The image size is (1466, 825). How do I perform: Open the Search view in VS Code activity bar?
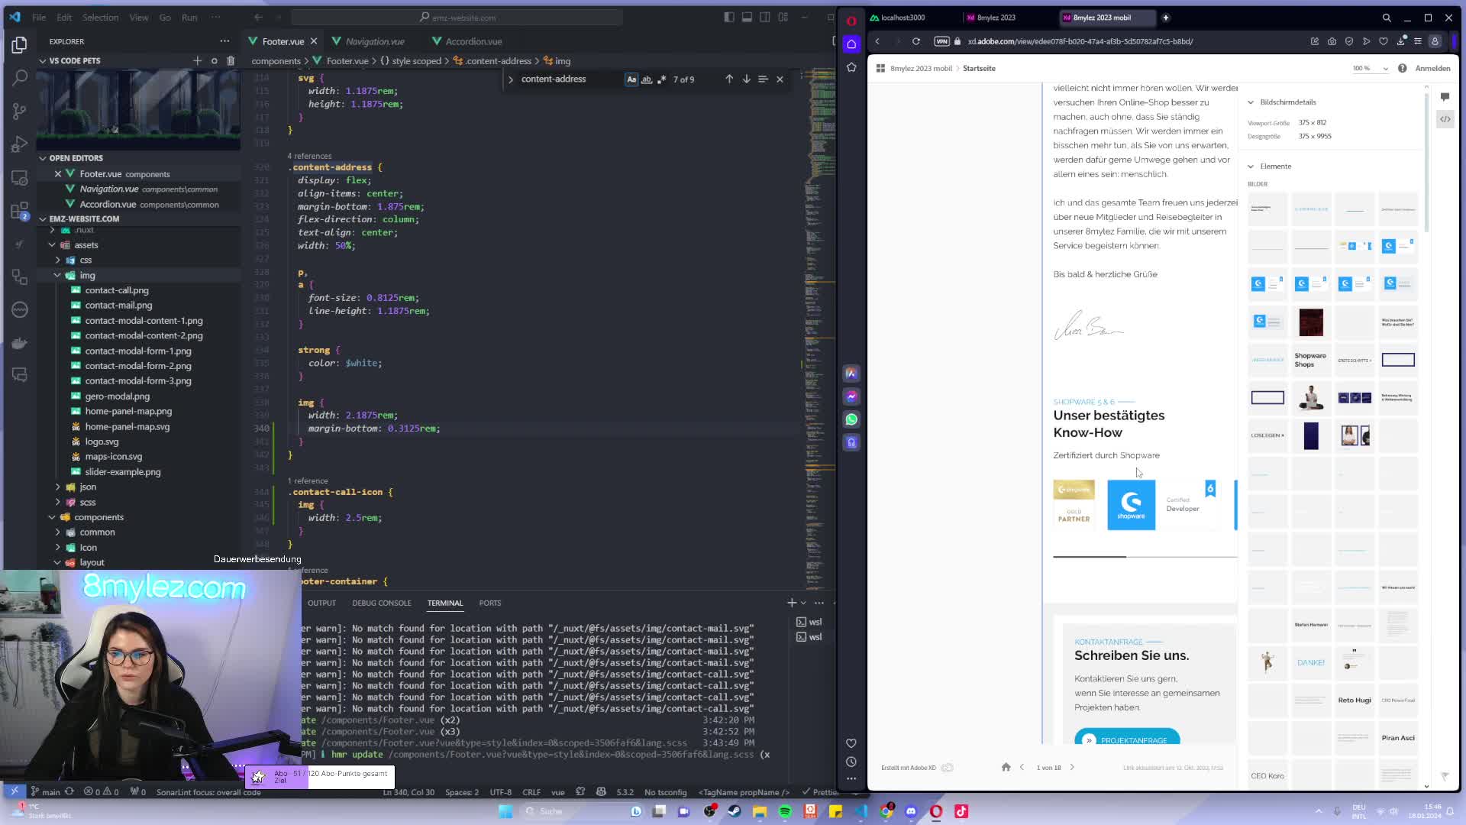pyautogui.click(x=20, y=77)
